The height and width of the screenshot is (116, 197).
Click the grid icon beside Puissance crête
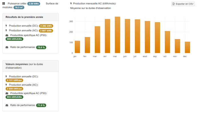click(x=4, y=3)
